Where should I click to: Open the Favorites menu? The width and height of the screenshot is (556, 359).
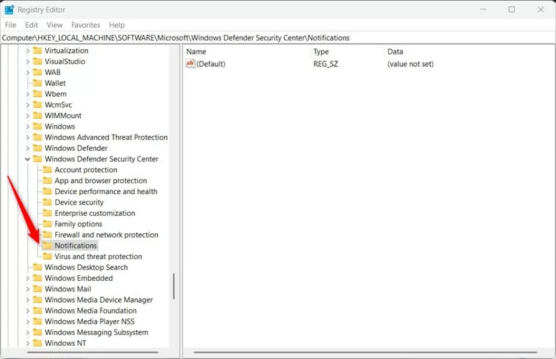(85, 25)
